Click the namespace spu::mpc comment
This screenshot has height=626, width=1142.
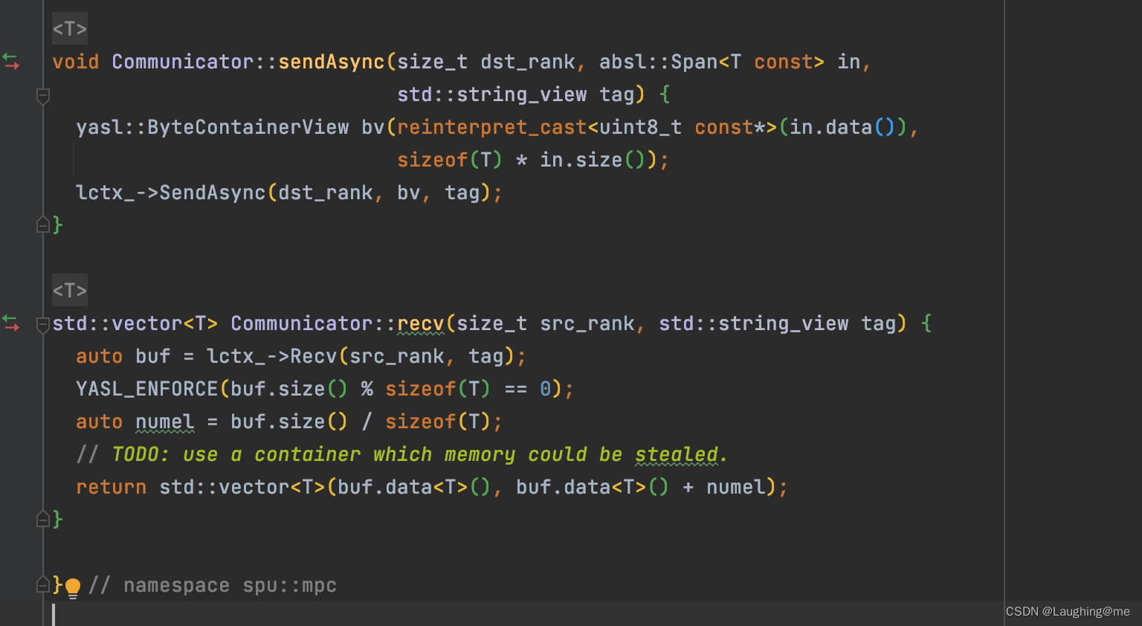pos(213,585)
